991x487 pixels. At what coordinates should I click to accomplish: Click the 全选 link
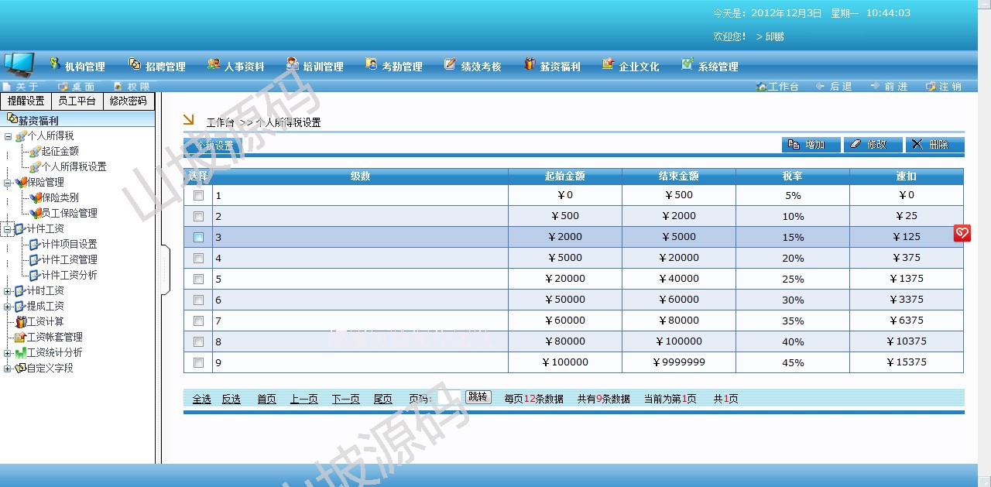[202, 400]
